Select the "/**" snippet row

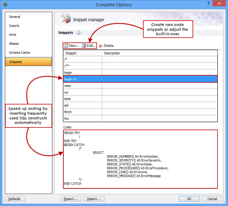coord(141,66)
